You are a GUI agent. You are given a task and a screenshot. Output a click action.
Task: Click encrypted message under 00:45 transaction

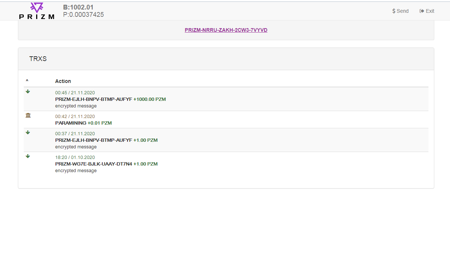tap(76, 106)
